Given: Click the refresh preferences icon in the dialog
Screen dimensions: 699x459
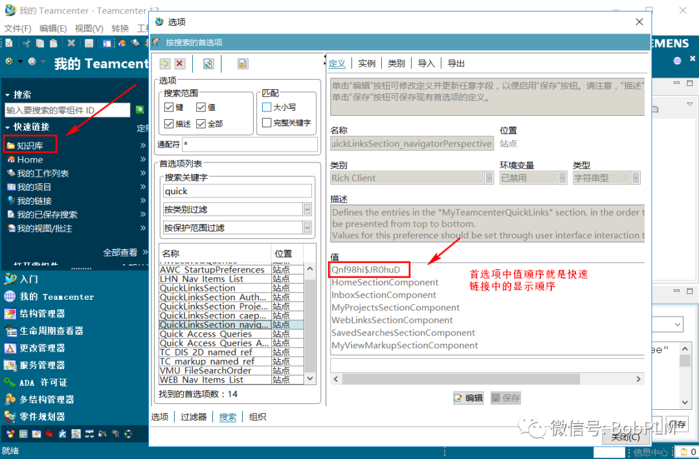Looking at the screenshot, I should coord(208,64).
